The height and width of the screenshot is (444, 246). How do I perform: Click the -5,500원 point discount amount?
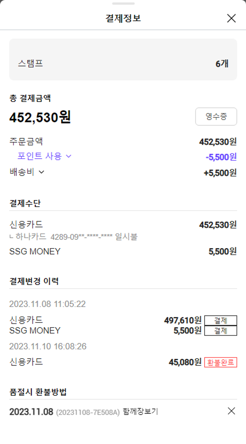[221, 157]
